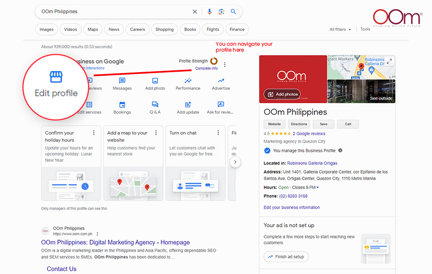Image resolution: width=432 pixels, height=274 pixels.
Task: Select the Maps search tab
Action: click(x=93, y=29)
